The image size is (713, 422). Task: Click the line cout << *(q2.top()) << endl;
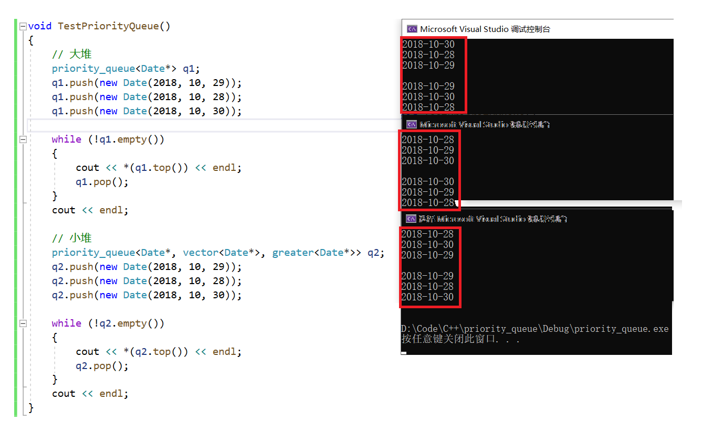[x=159, y=352]
